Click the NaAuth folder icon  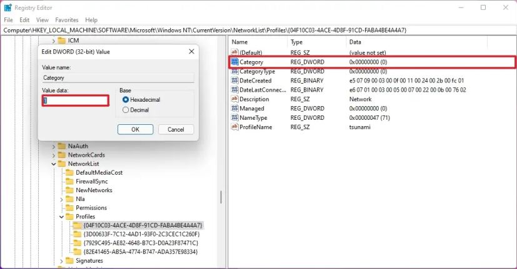point(62,146)
